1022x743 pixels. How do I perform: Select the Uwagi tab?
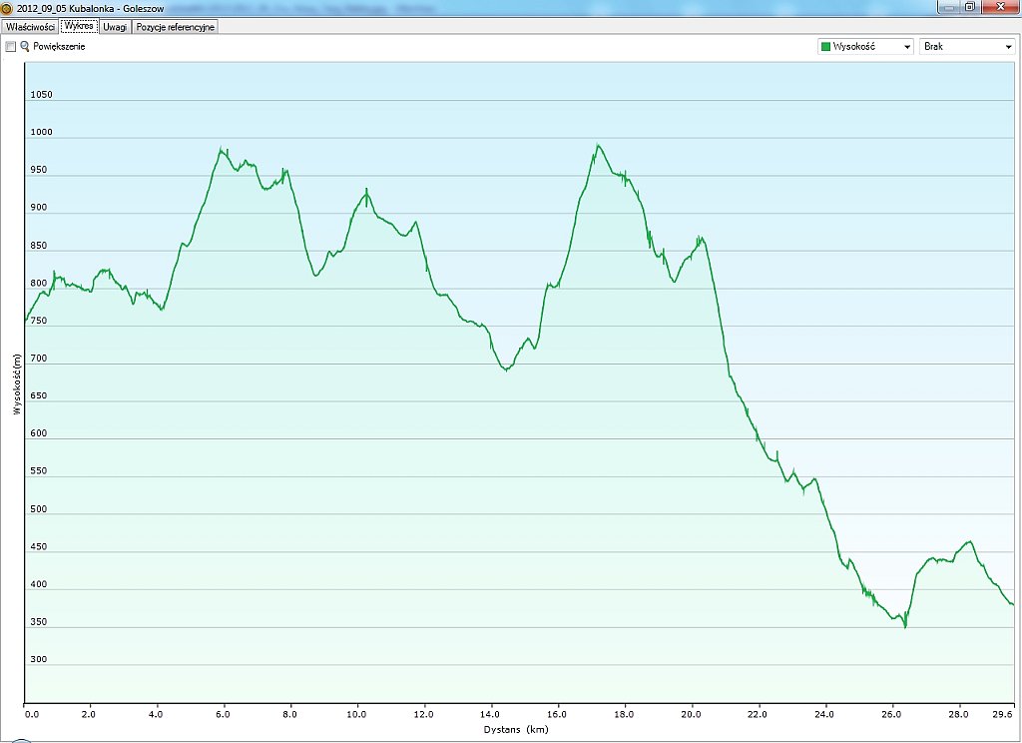point(115,27)
